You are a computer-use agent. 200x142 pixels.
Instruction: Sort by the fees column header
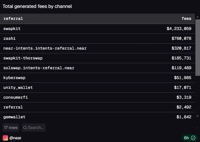[186, 19]
